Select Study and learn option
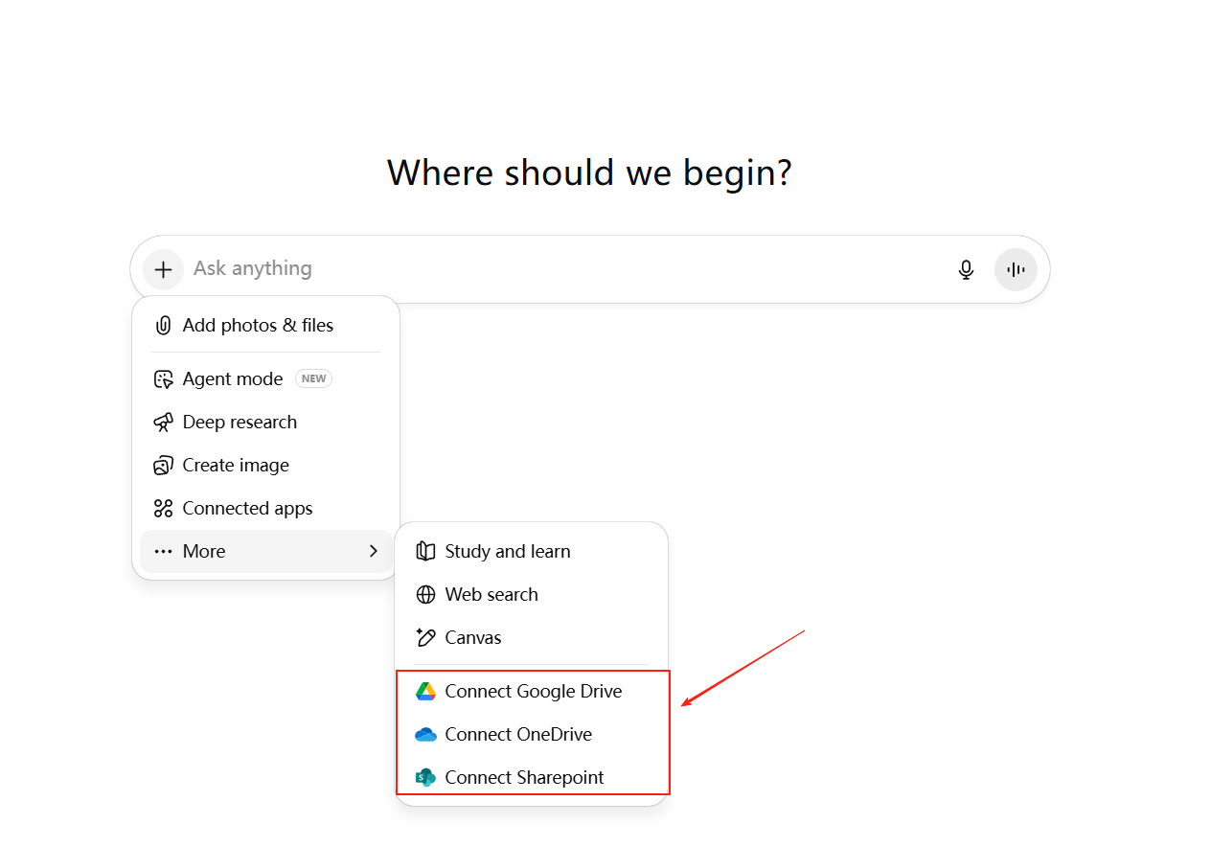Screen dimensions: 1211x847 (507, 552)
